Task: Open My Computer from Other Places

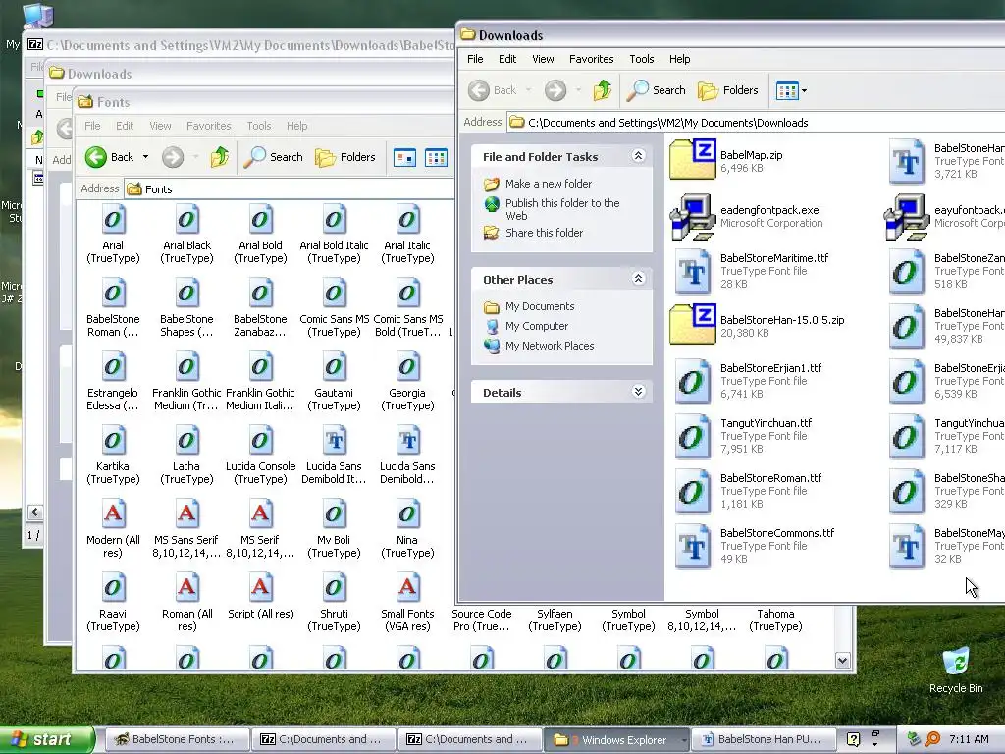Action: point(537,326)
